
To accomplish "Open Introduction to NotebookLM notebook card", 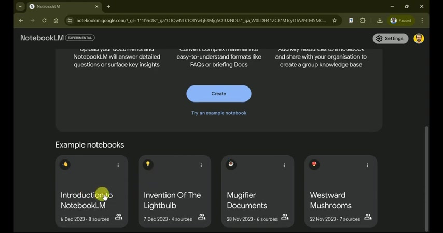I will (x=91, y=191).
